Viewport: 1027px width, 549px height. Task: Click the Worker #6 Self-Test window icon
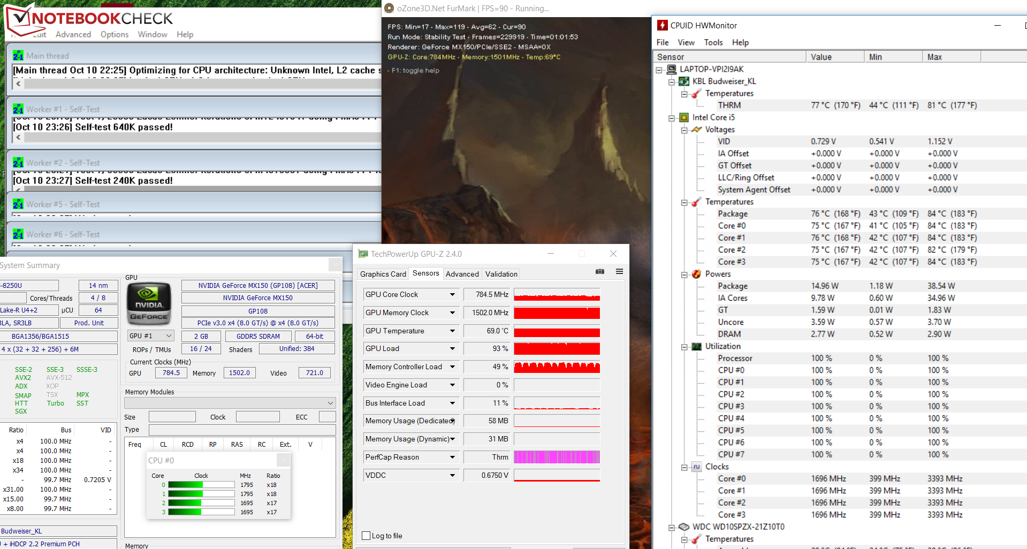[x=18, y=234]
